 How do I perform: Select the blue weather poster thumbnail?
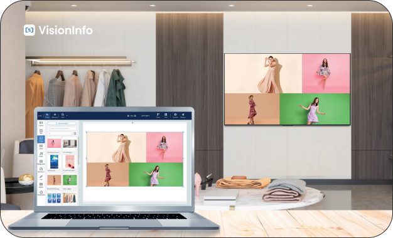[x=54, y=162]
